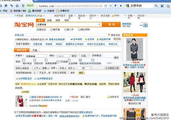Click the lightning speed mode icon
This screenshot has width=171, height=120.
click(x=115, y=6)
